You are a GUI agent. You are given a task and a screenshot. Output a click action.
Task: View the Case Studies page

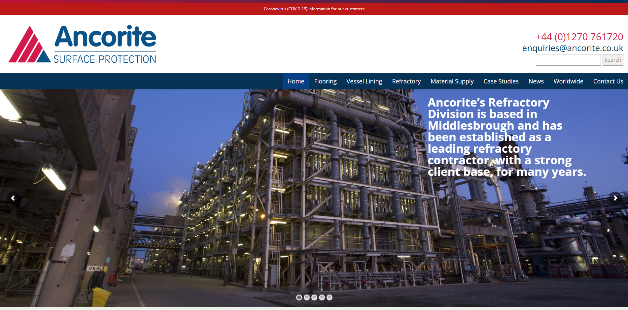501,81
